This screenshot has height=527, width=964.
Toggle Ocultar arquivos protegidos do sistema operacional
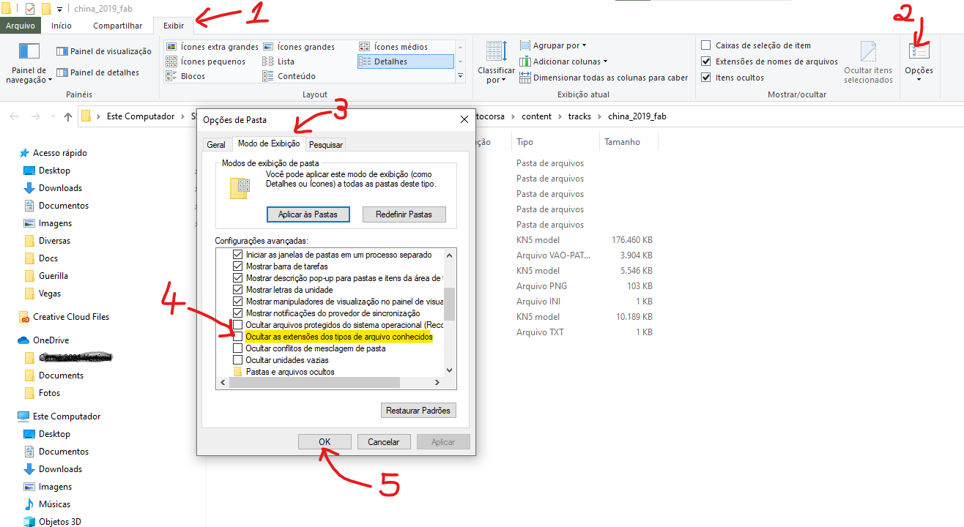[237, 325]
